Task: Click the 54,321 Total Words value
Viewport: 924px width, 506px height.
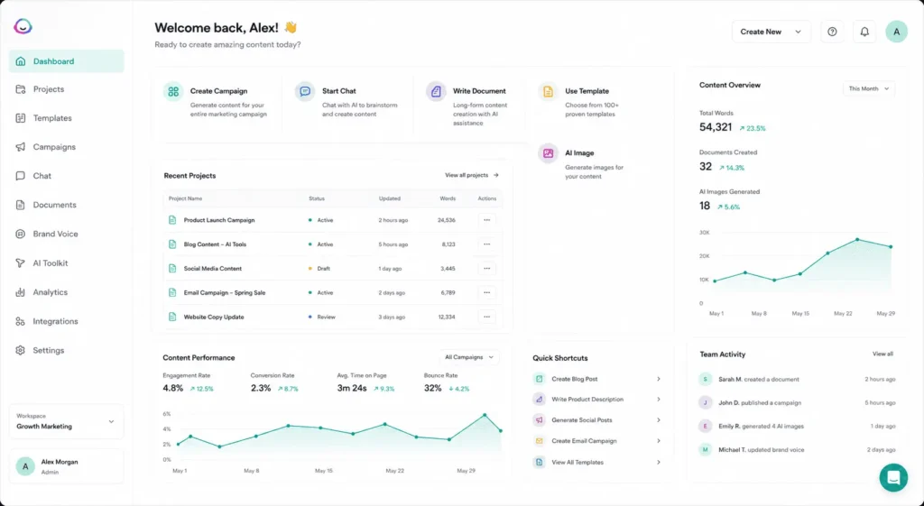Action: click(716, 127)
